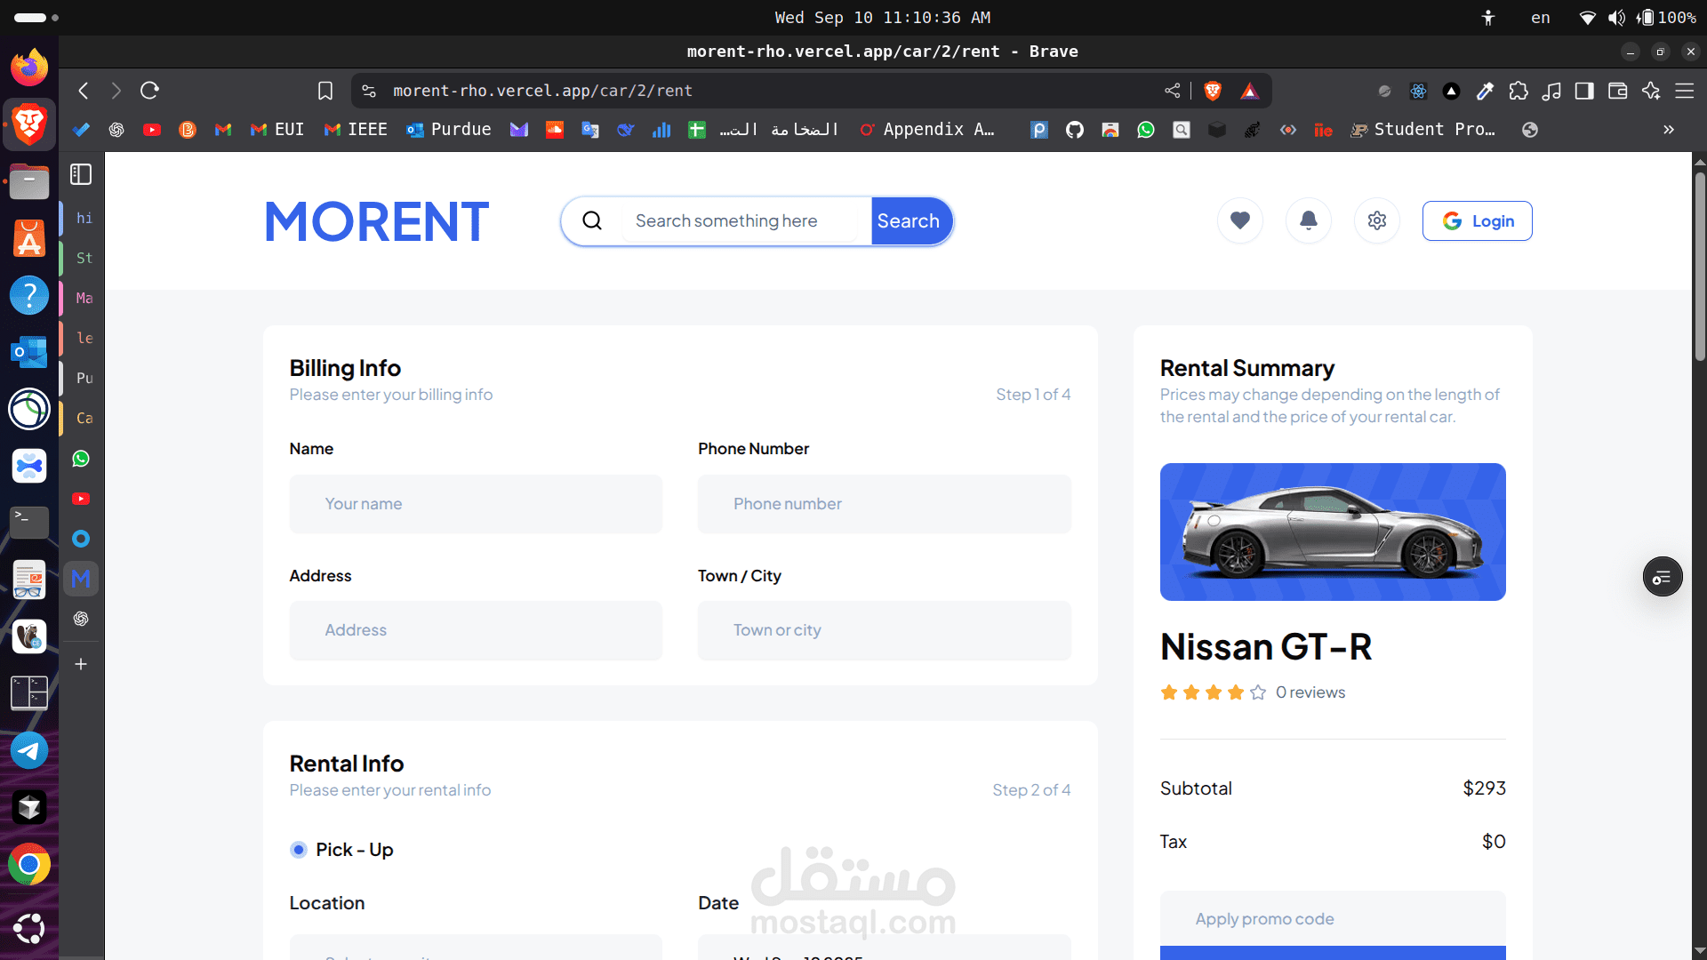Switch to the 'Pu' vertical tab

click(x=82, y=378)
